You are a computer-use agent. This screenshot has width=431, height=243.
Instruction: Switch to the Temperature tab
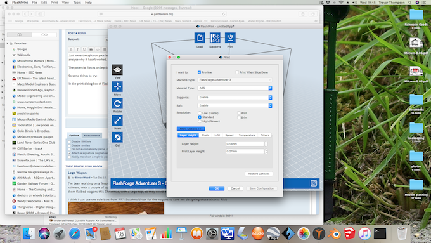tap(247, 135)
